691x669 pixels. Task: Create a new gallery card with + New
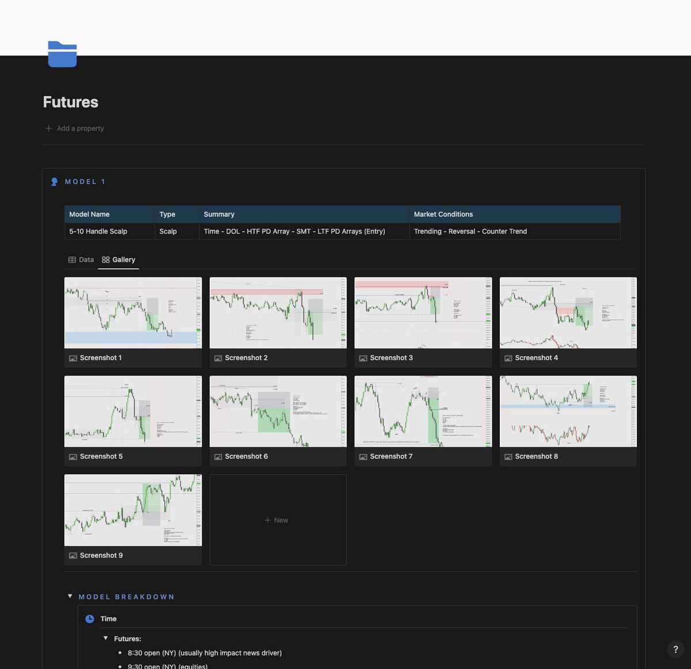(278, 520)
